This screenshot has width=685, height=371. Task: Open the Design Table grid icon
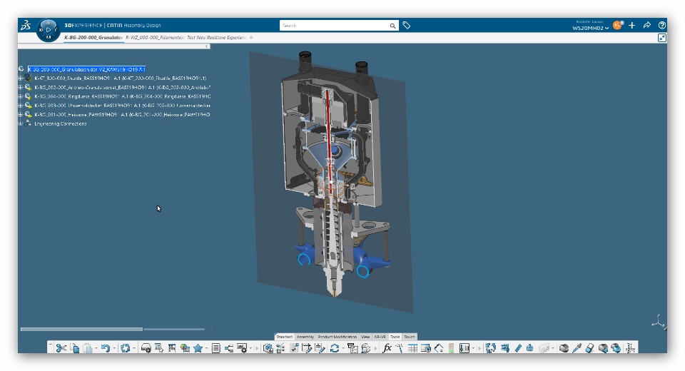[412, 348]
